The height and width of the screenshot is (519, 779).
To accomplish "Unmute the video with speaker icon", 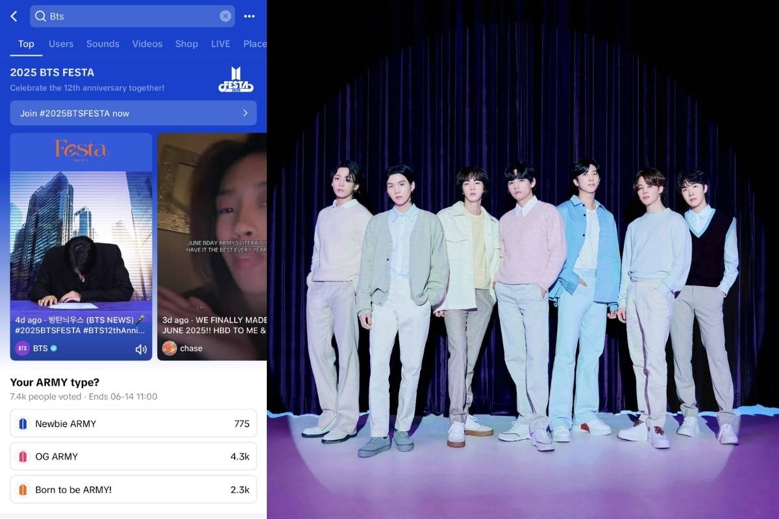I will (x=141, y=349).
